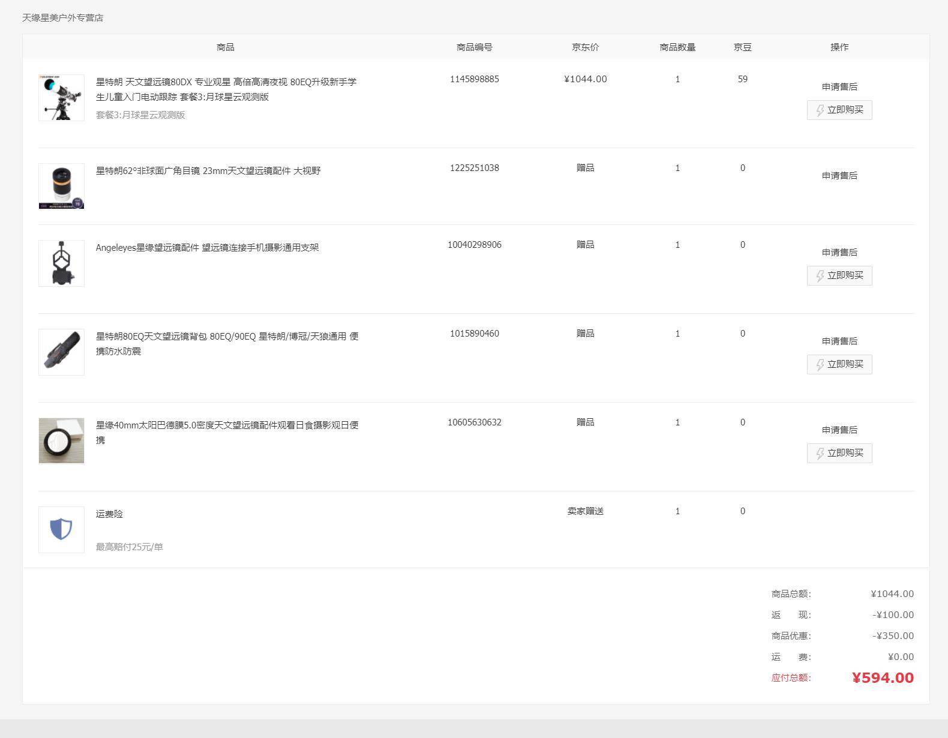Viewport: 948px width, 738px height.
Task: Click 立即购买 for the telescope backpack
Action: click(x=839, y=364)
